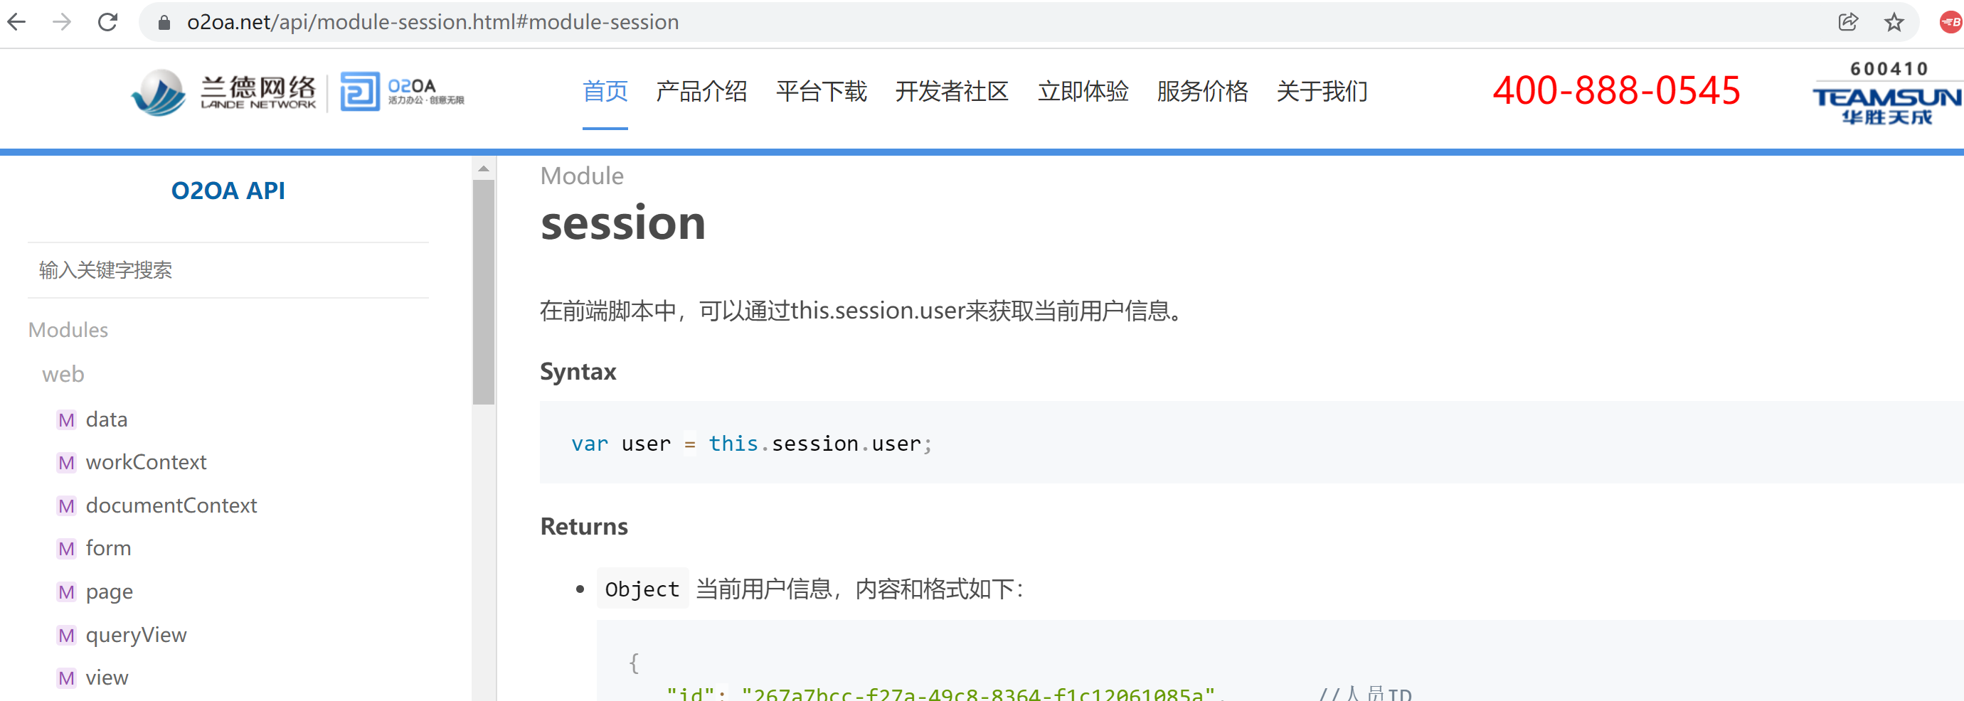
Task: Click the Teamsun logo
Action: (1886, 94)
